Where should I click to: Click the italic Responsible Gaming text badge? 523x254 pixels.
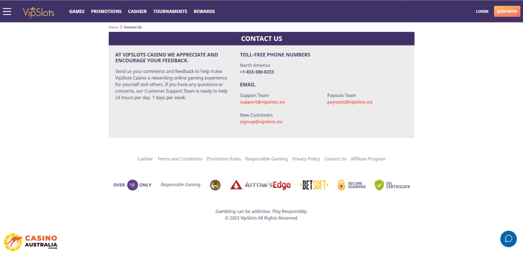pyautogui.click(x=180, y=185)
